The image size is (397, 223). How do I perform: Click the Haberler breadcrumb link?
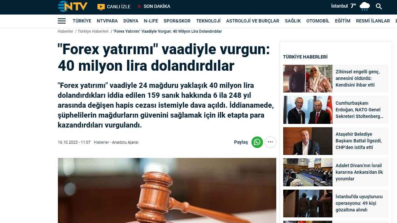point(65,31)
